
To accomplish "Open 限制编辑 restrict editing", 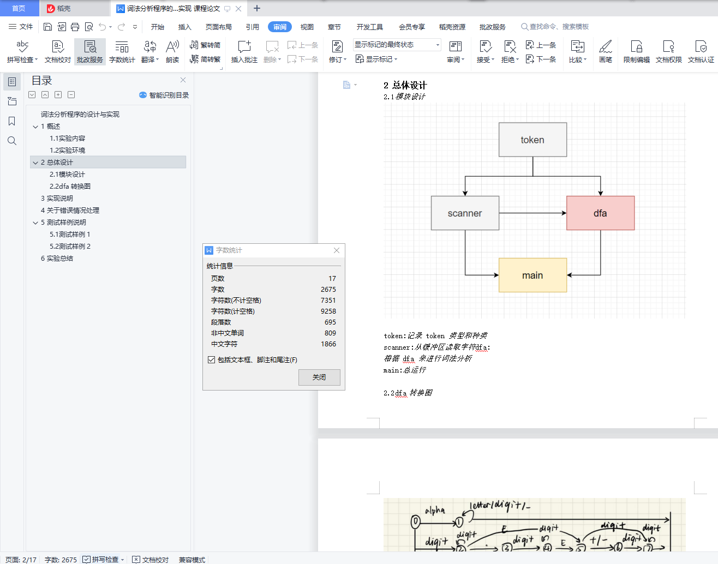I will click(x=637, y=52).
